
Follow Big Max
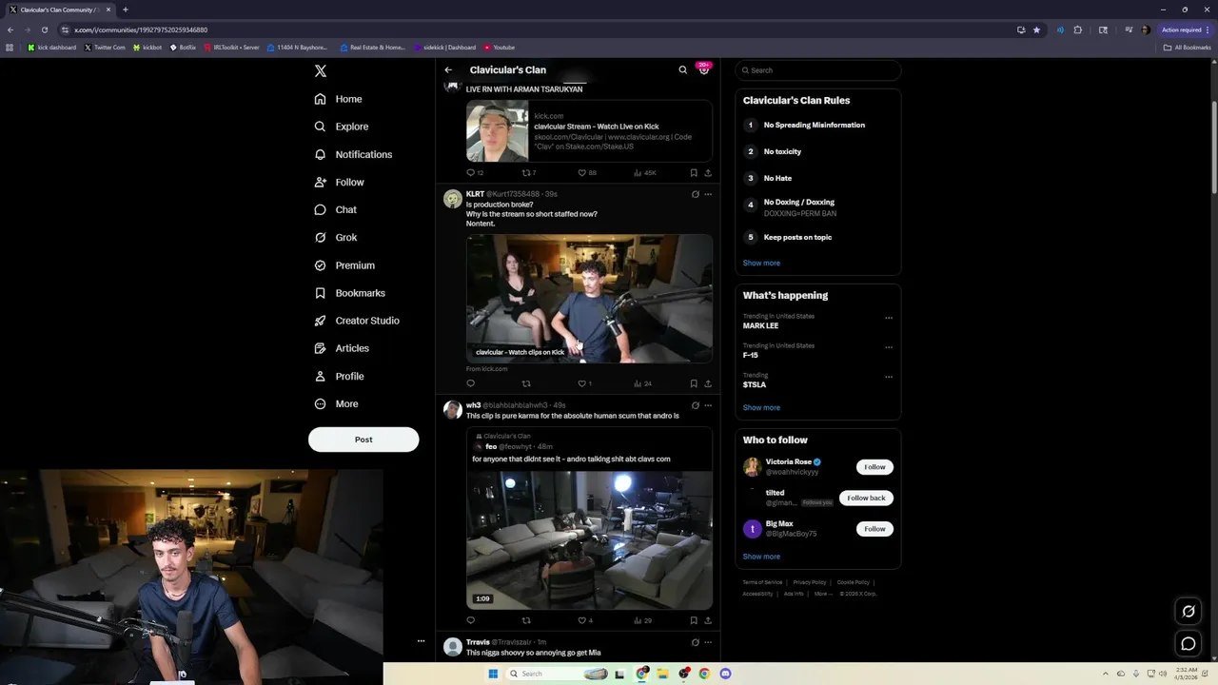[x=874, y=529]
